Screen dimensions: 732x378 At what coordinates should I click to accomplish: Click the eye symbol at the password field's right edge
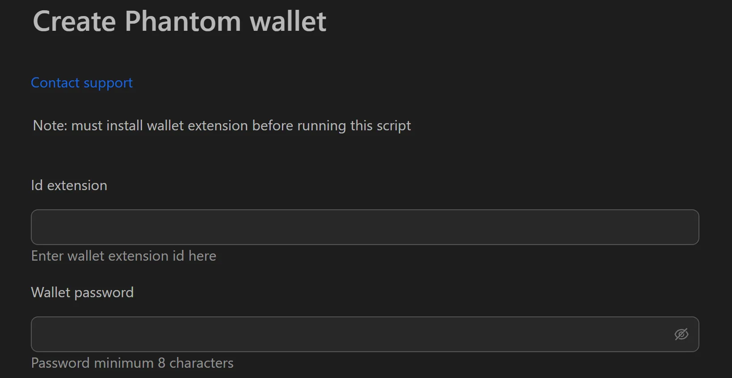[681, 334]
